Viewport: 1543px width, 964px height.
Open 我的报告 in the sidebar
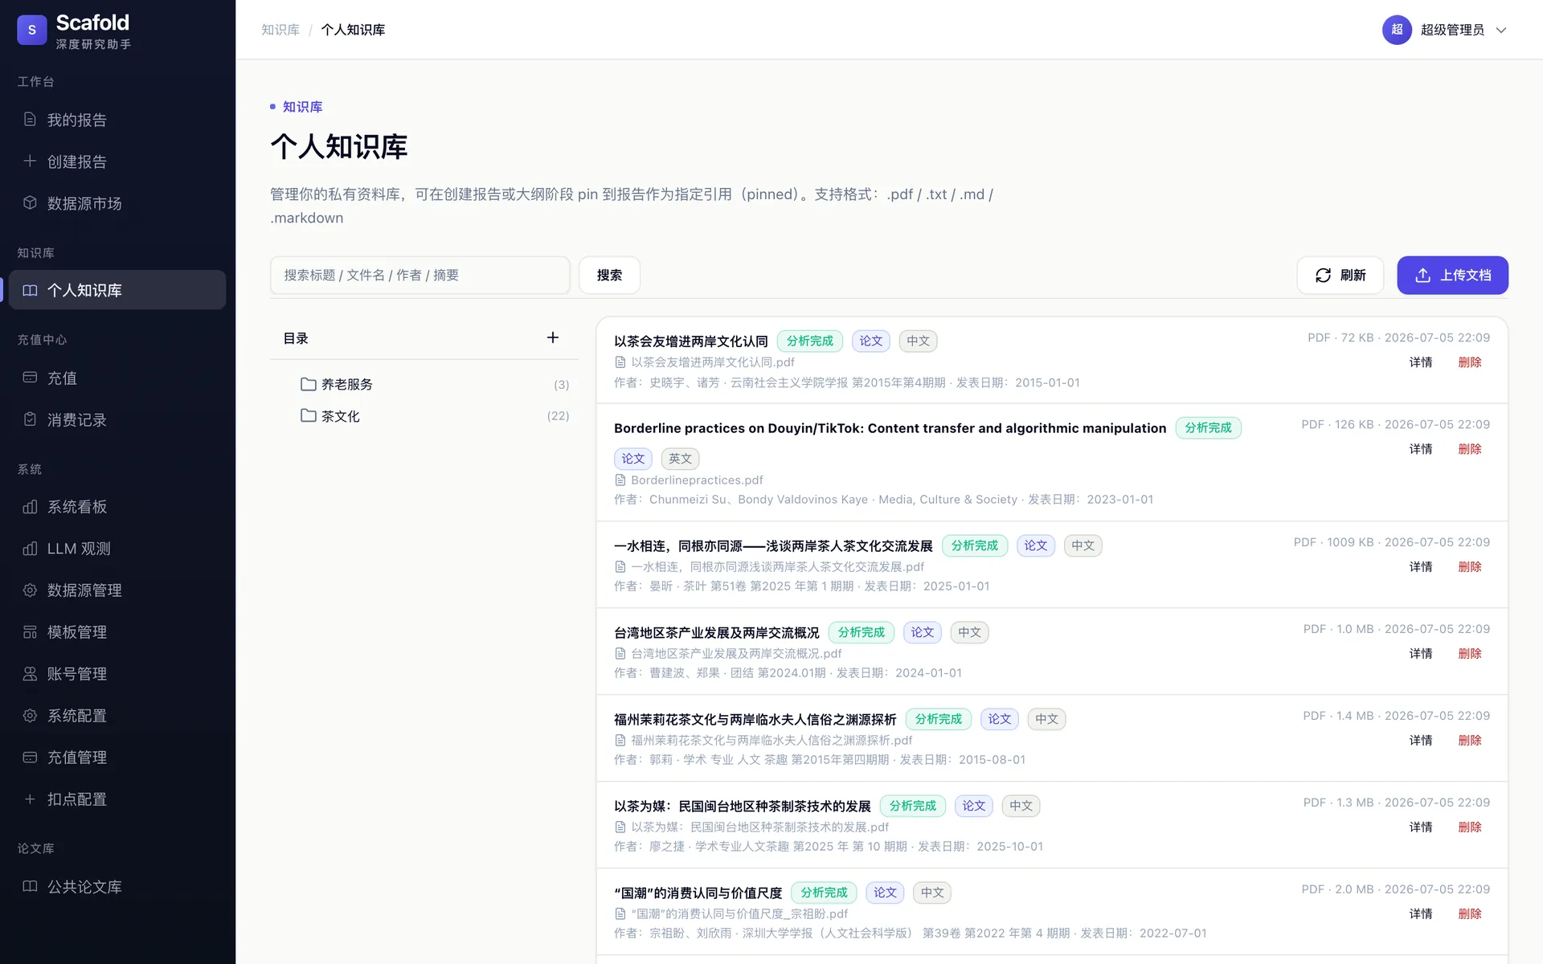[x=117, y=120]
